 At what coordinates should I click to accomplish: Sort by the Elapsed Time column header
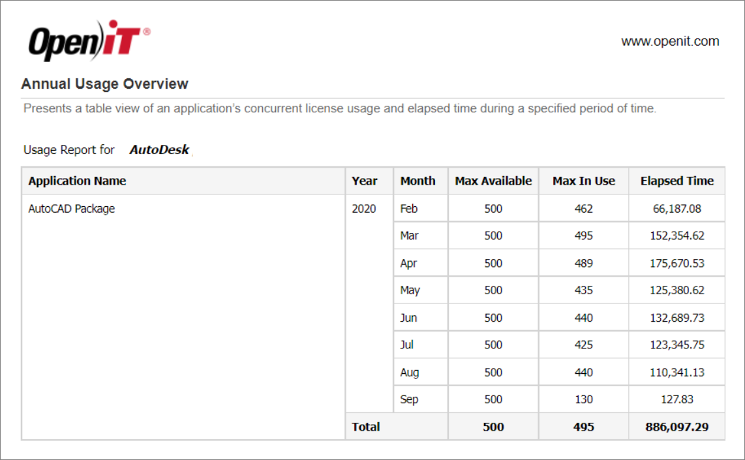(677, 181)
